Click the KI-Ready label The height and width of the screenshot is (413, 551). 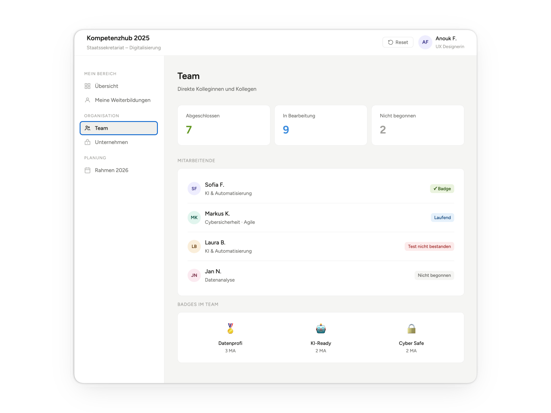[x=321, y=343]
